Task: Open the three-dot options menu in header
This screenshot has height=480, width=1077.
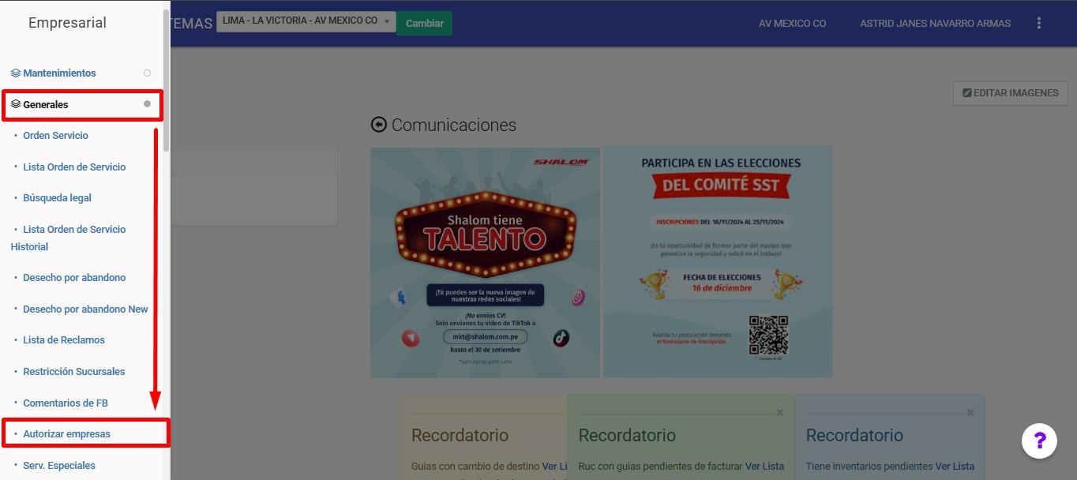Action: coord(1039,24)
